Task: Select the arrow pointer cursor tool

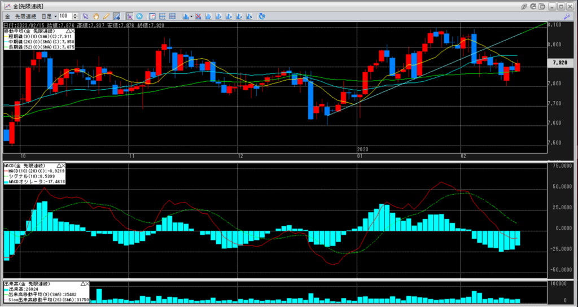Action: pyautogui.click(x=86, y=16)
